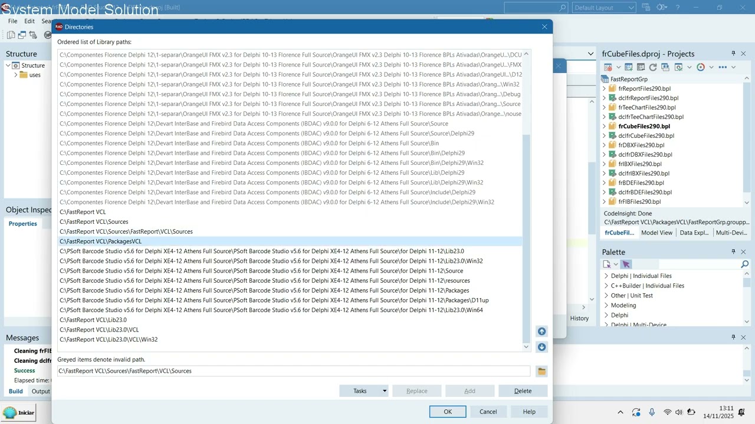Click Add New Project icon in Projects toolbar
The image size is (755, 424).
pyautogui.click(x=629, y=67)
